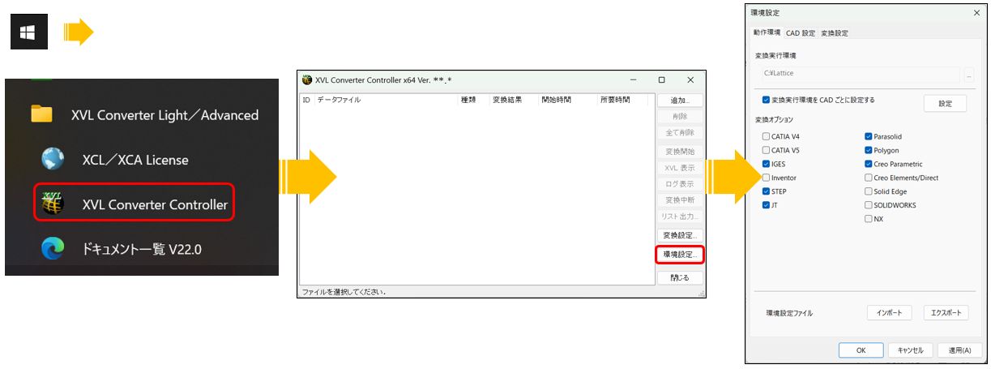Viewport: 991px width, 369px height.
Task: Click the 適用(A) button
Action: tap(961, 350)
